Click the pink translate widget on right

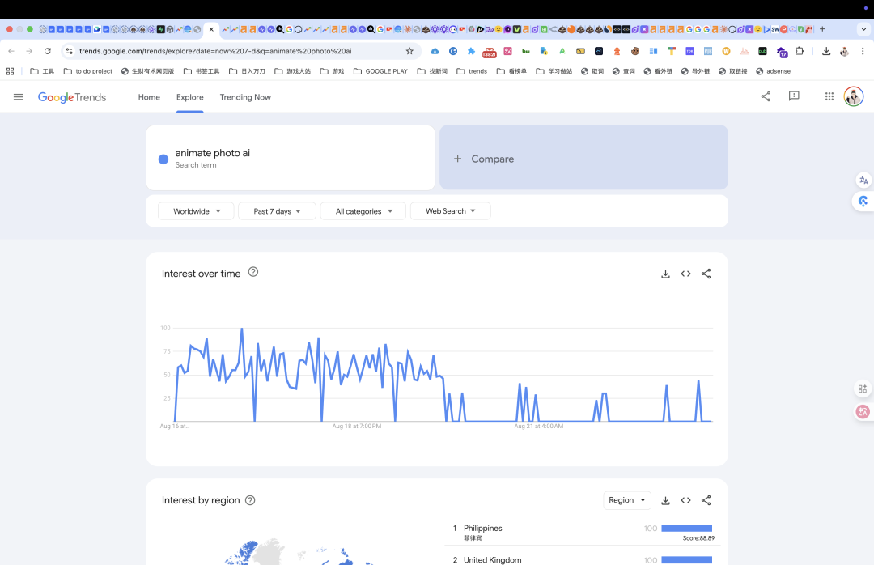point(863,412)
